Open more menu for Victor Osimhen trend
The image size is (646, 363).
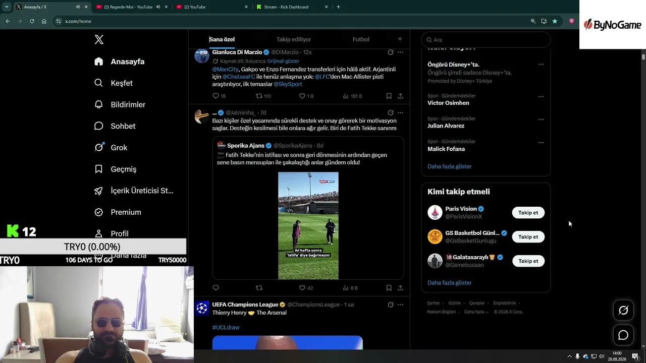541,96
